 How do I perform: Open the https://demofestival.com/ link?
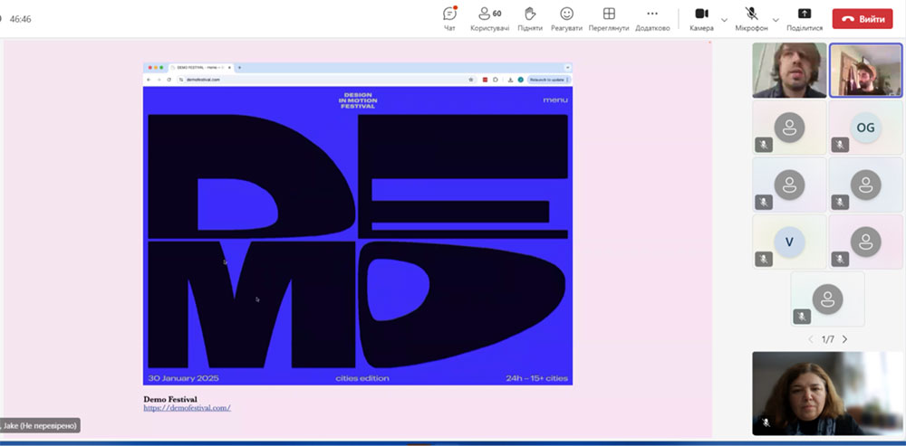[188, 408]
